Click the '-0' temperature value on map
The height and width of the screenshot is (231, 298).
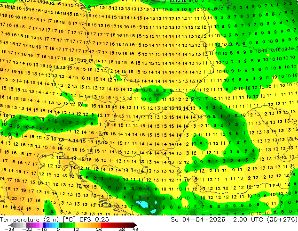[x=26, y=127]
